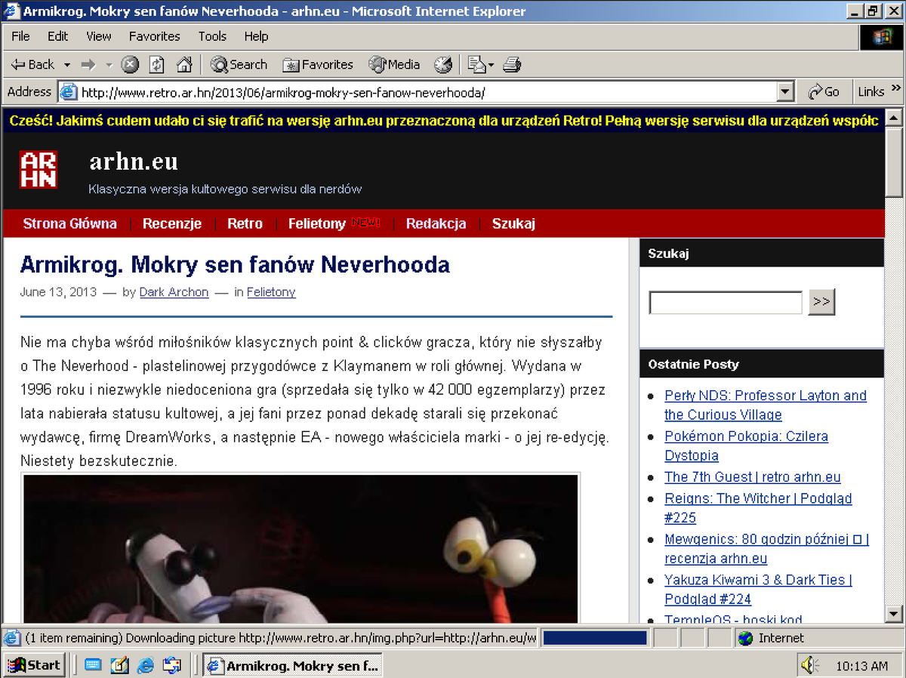This screenshot has width=906, height=678.
Task: Click the fourth quick launch icon
Action: click(173, 665)
